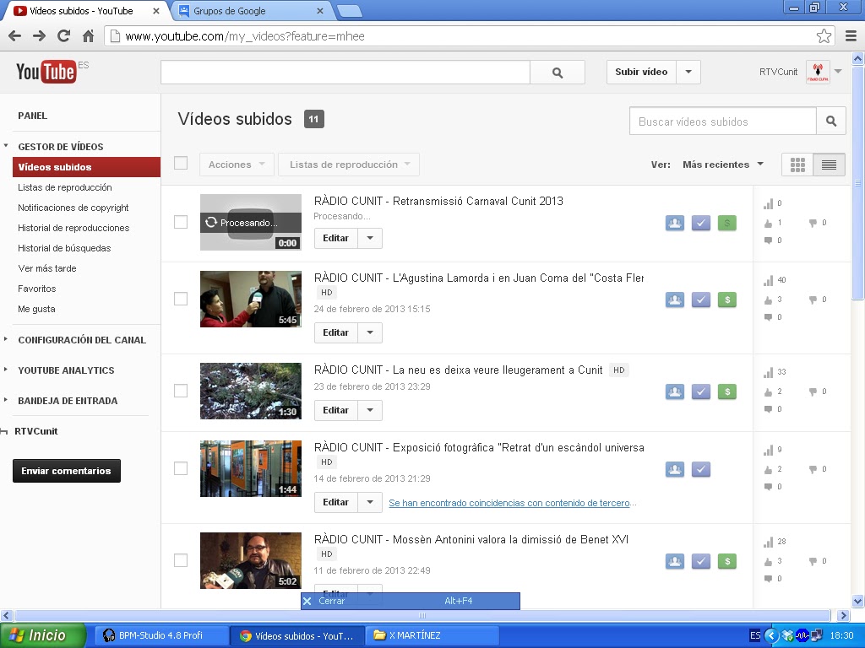
Task: Open Editar dropdown arrow for Agustina Lamorda video
Action: click(x=370, y=332)
